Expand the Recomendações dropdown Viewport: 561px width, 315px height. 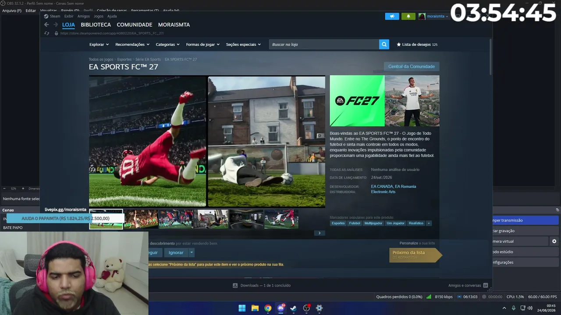click(x=132, y=44)
